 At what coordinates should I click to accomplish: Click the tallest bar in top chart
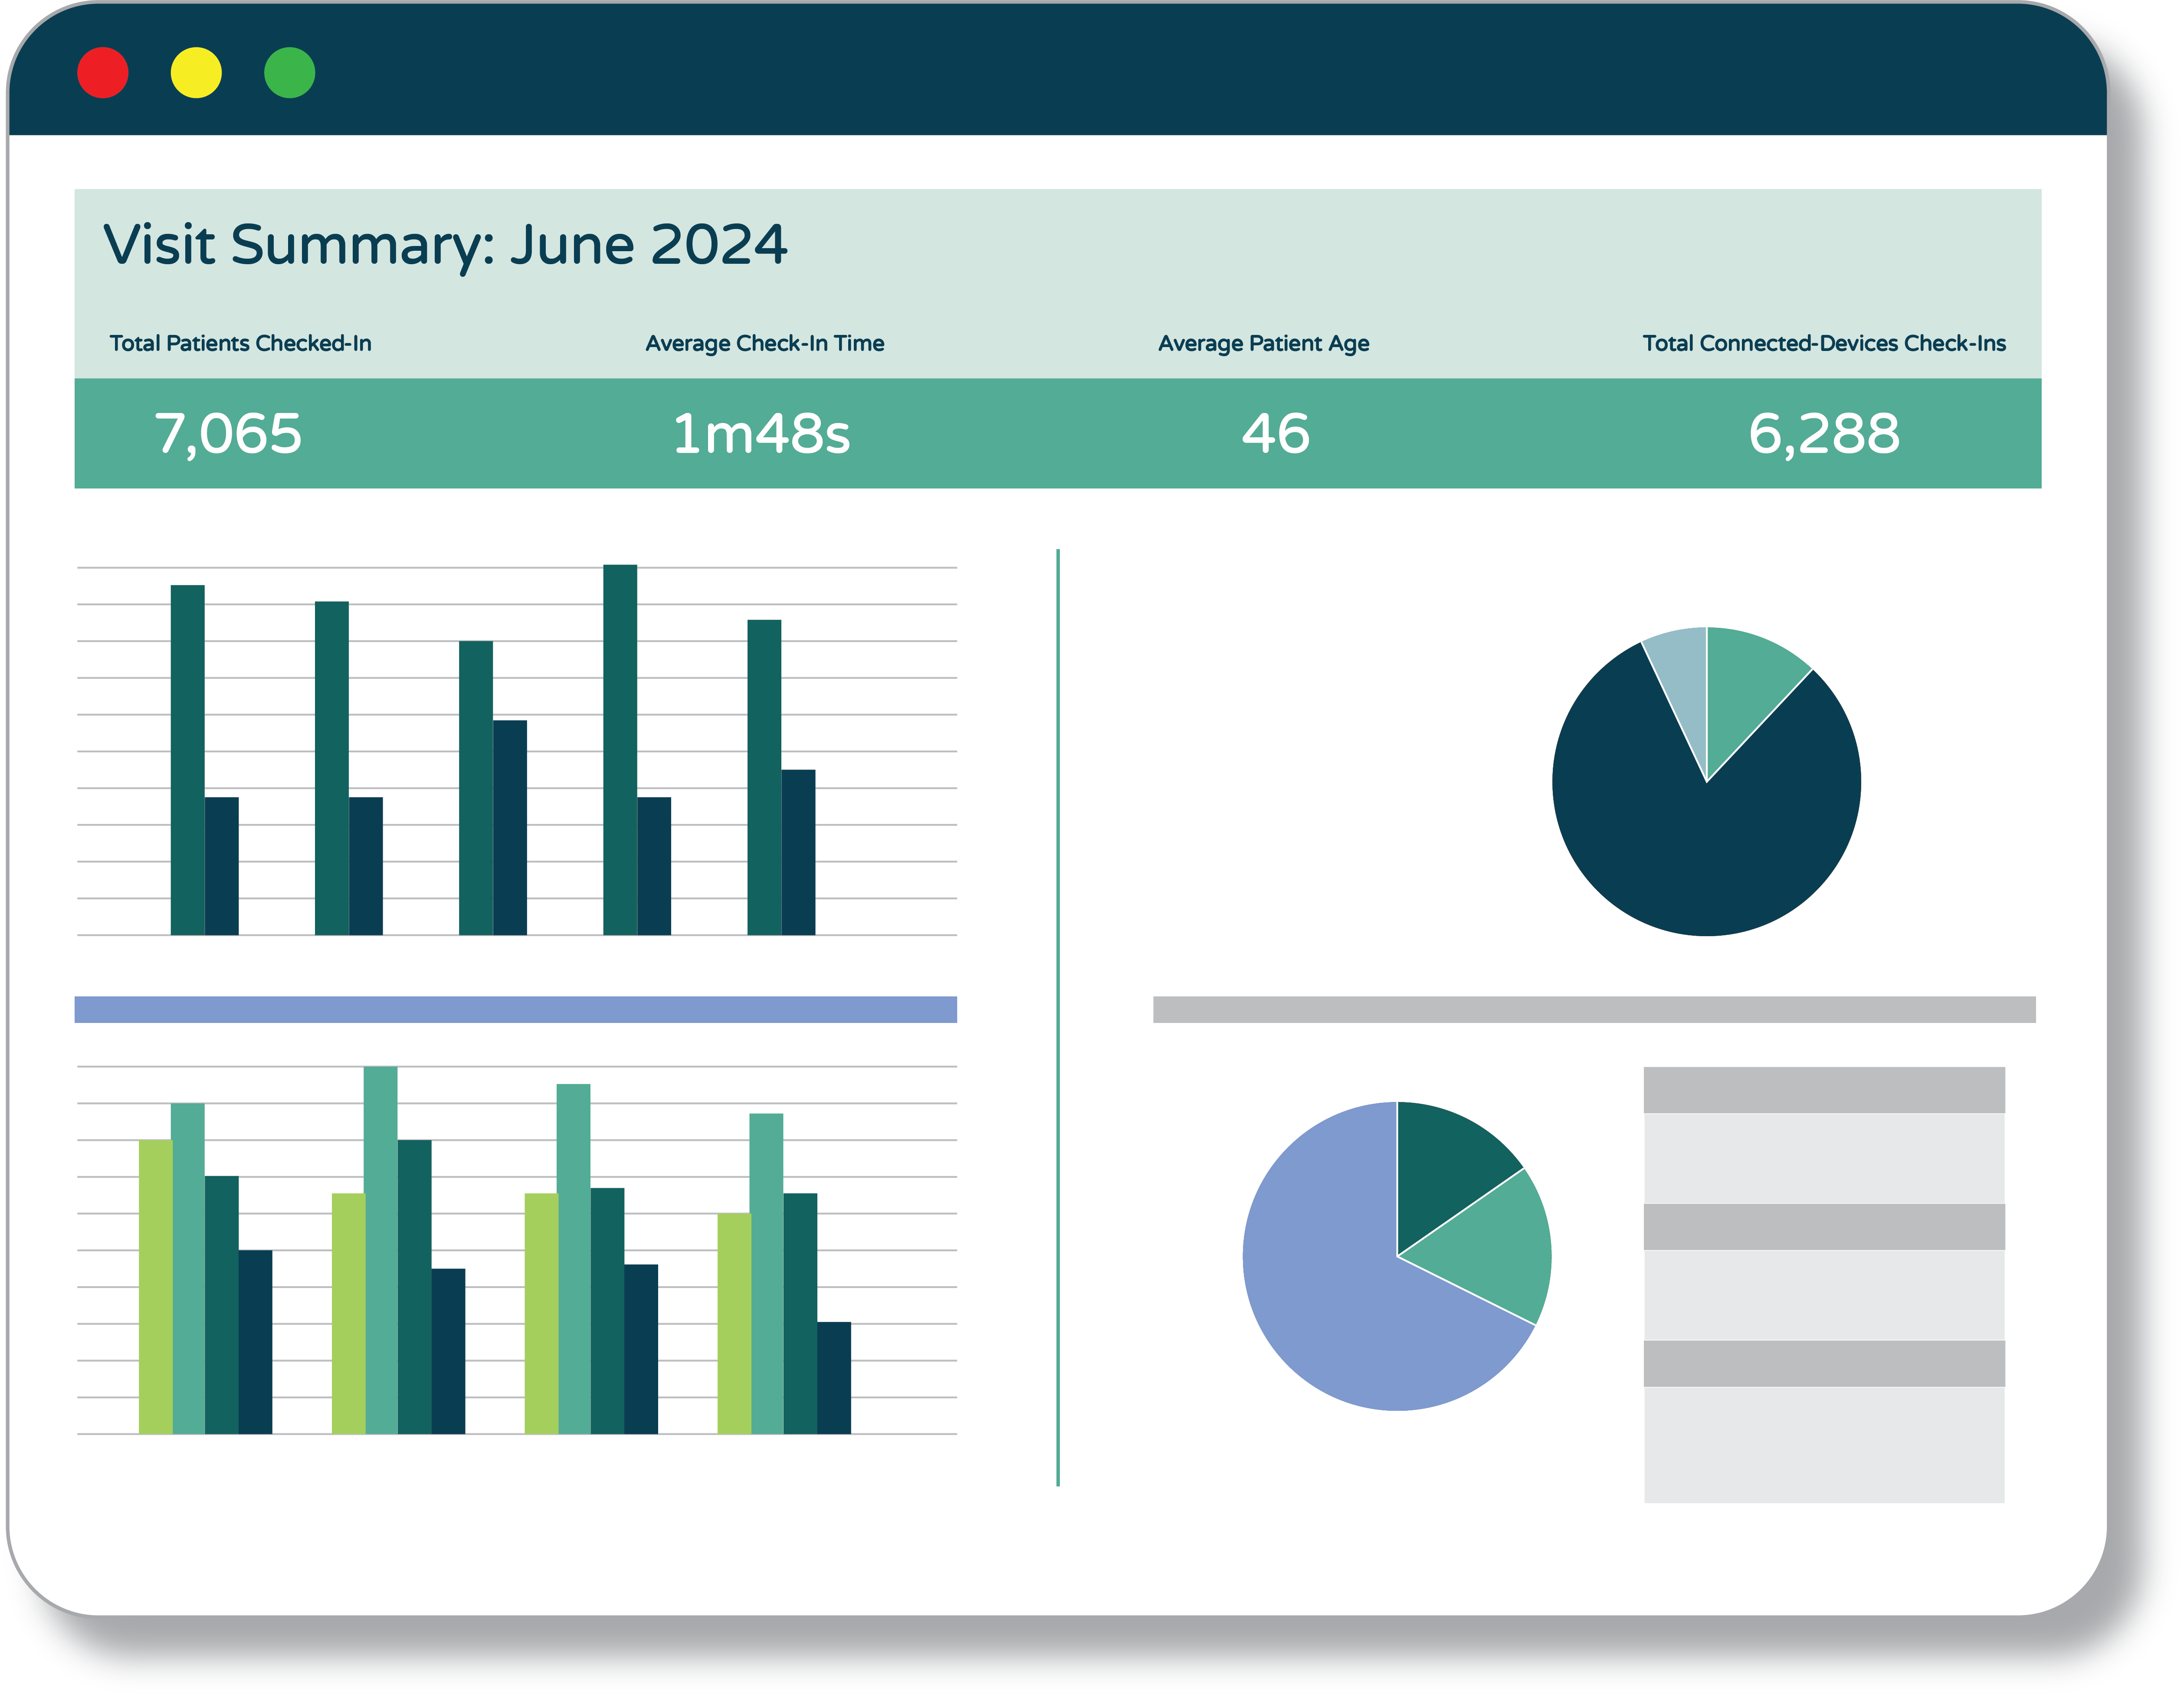tap(620, 750)
